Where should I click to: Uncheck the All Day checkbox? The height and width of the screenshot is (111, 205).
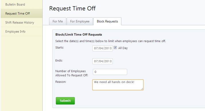click(x=115, y=47)
